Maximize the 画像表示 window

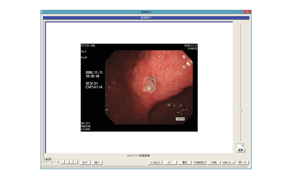point(242,12)
